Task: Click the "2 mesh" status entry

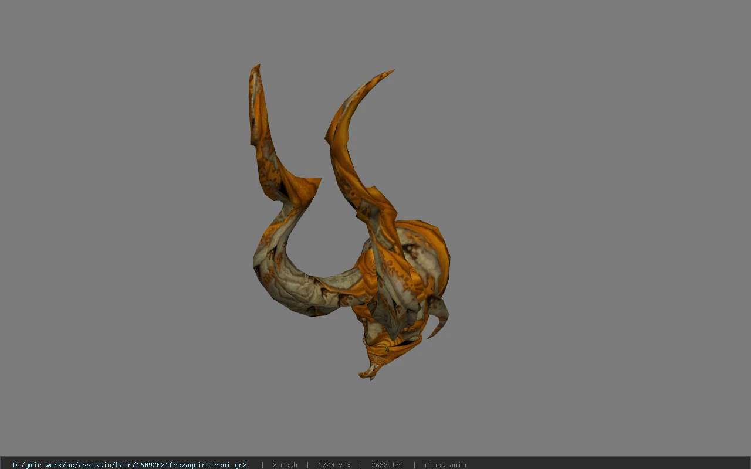Action: click(x=285, y=465)
